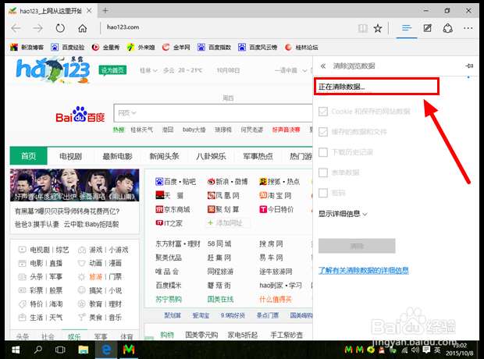
Task: Open the 新浪·微博 link
Action: click(227, 182)
